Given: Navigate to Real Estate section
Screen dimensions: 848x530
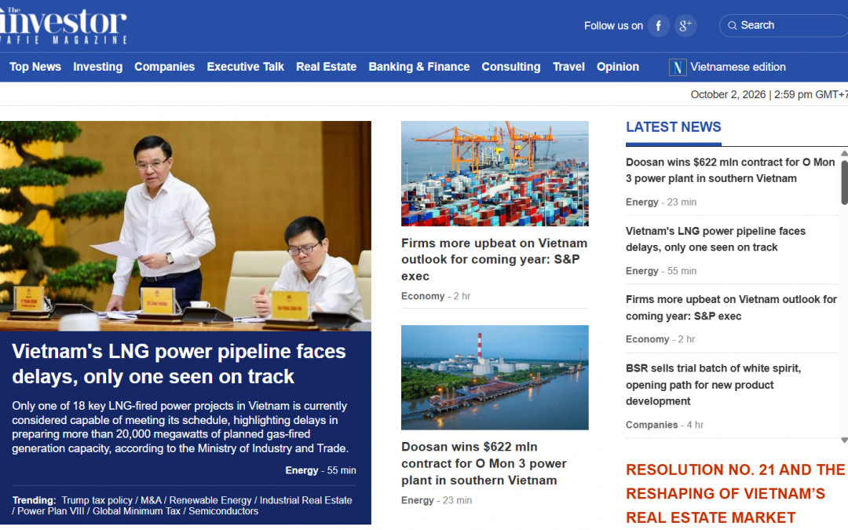Looking at the screenshot, I should tap(326, 67).
